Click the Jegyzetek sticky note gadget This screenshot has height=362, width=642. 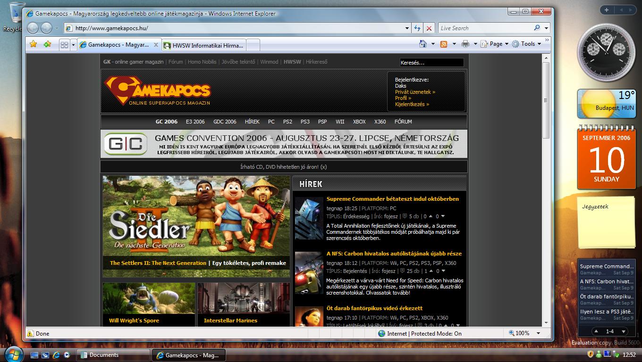coord(607,222)
